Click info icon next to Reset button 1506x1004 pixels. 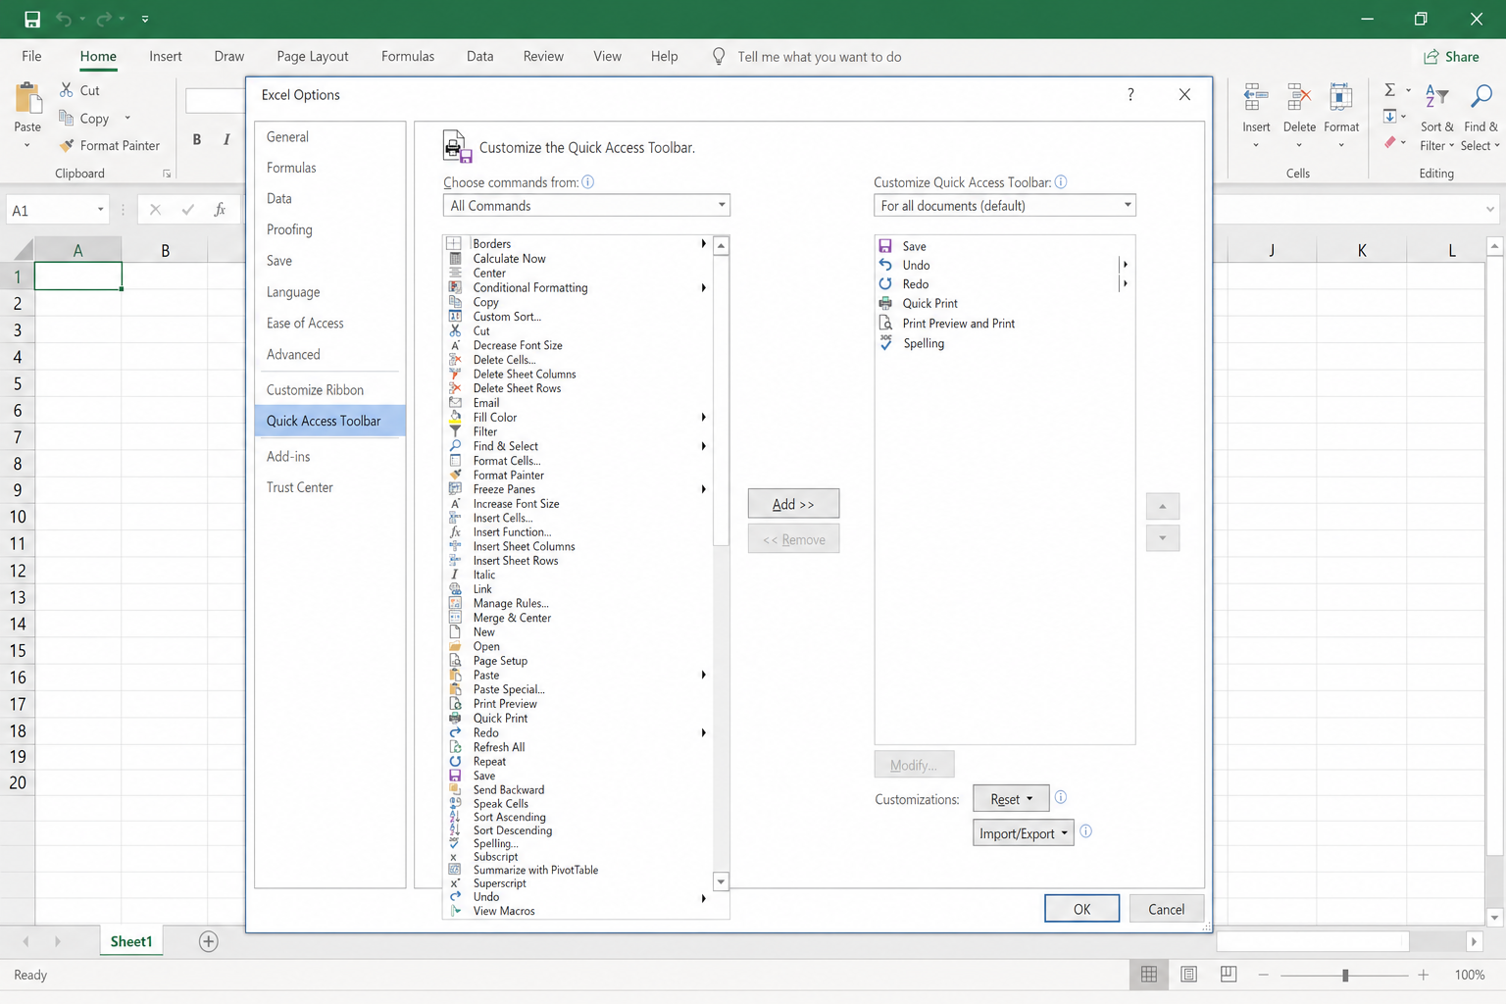tap(1060, 797)
